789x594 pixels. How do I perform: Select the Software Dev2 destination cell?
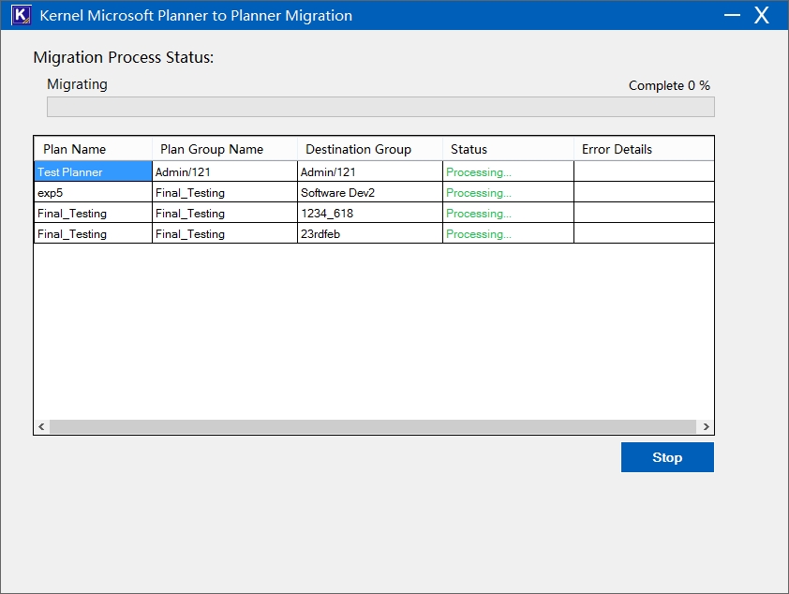click(x=337, y=193)
